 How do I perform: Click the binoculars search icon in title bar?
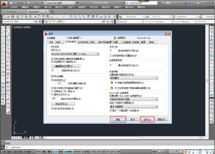coord(159,3)
